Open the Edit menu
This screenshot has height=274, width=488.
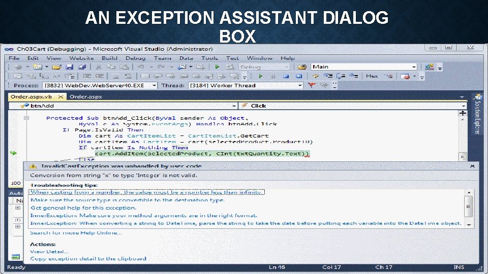(33, 58)
